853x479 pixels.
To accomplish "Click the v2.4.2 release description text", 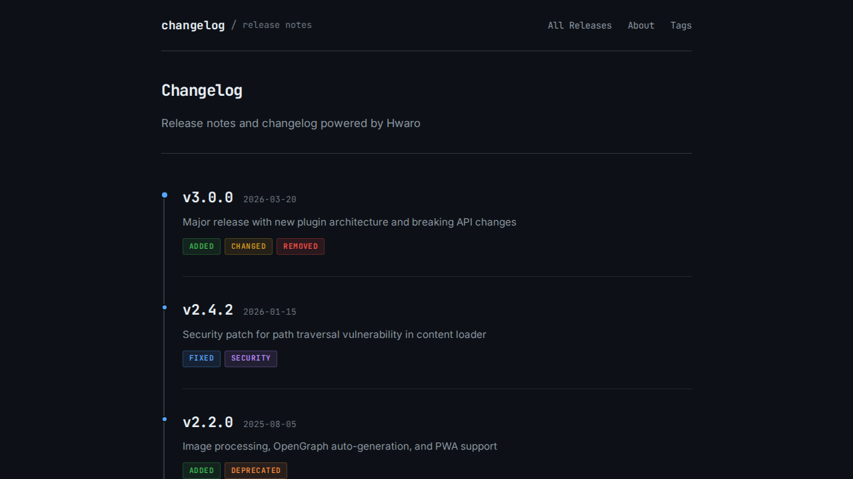I will point(334,335).
